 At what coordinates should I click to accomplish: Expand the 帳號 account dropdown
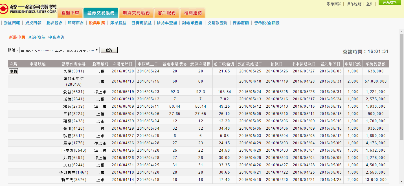click(x=60, y=50)
